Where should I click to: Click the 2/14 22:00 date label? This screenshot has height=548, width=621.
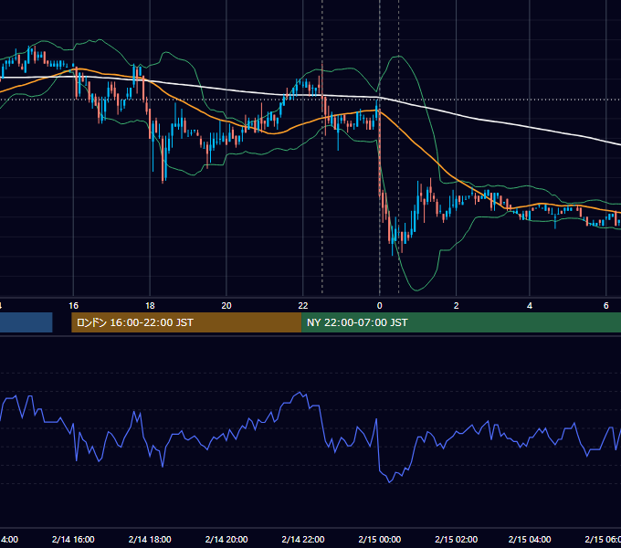click(x=303, y=539)
